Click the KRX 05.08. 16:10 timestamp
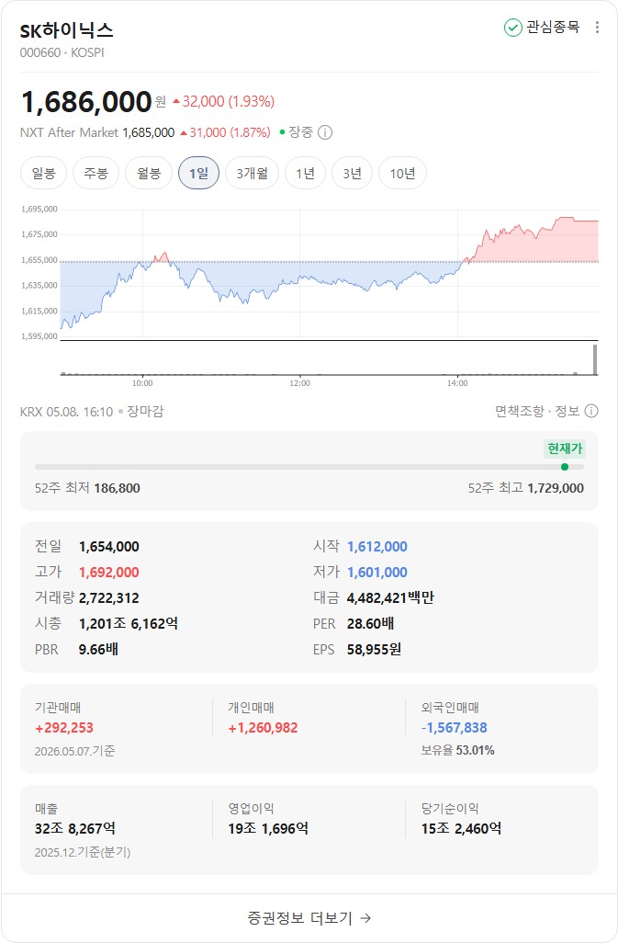The width and height of the screenshot is (618, 943). coord(67,412)
